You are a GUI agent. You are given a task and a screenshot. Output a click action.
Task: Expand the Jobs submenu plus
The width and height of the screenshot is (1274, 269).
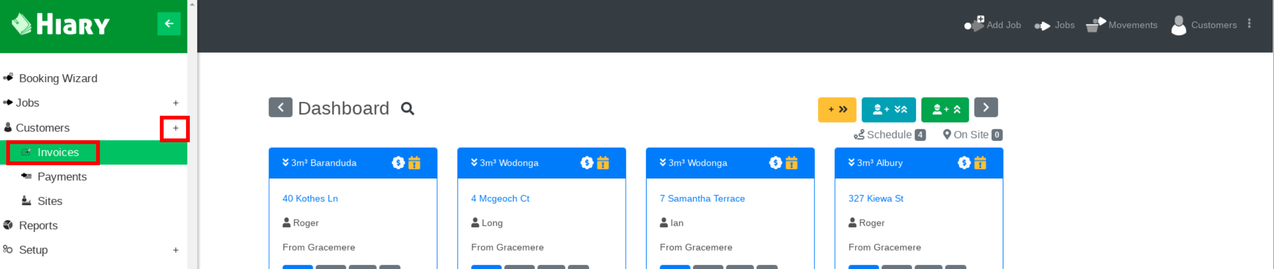[x=175, y=103]
